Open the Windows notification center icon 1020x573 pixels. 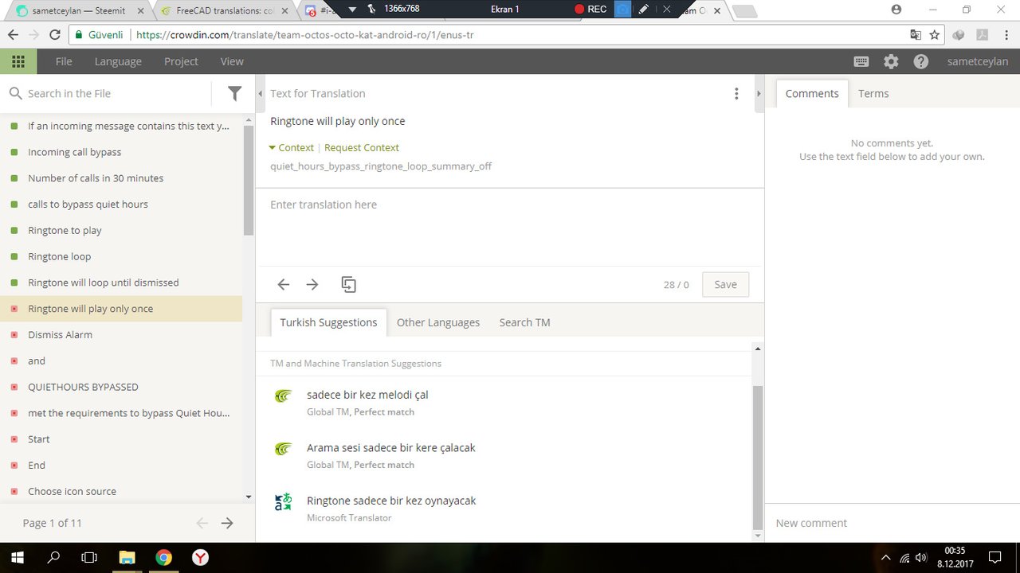click(x=994, y=558)
